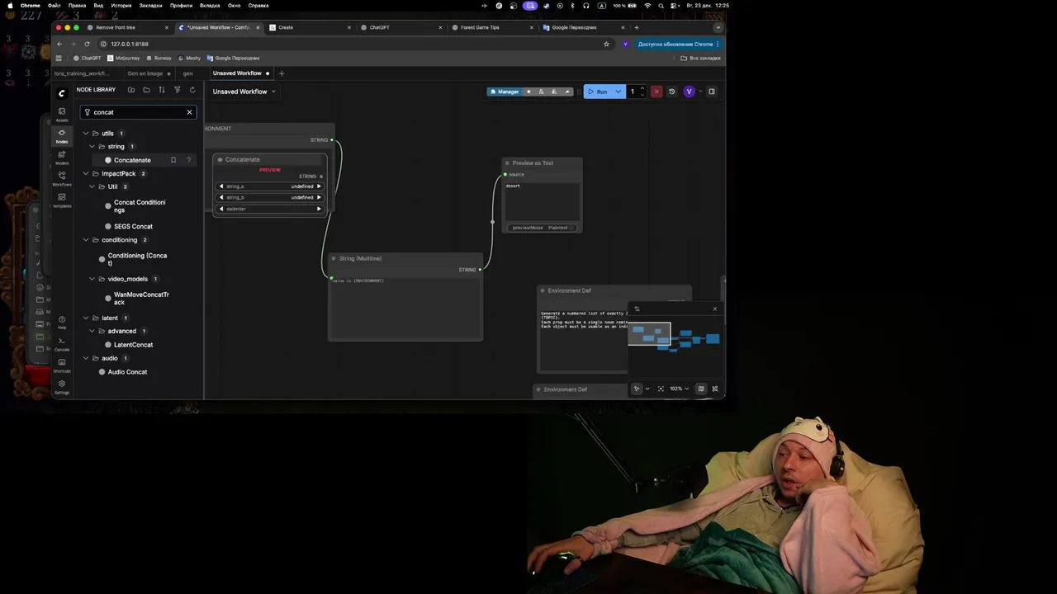Click the previewMode Plaintext selector
Image resolution: width=1057 pixels, height=594 pixels.
click(x=543, y=228)
